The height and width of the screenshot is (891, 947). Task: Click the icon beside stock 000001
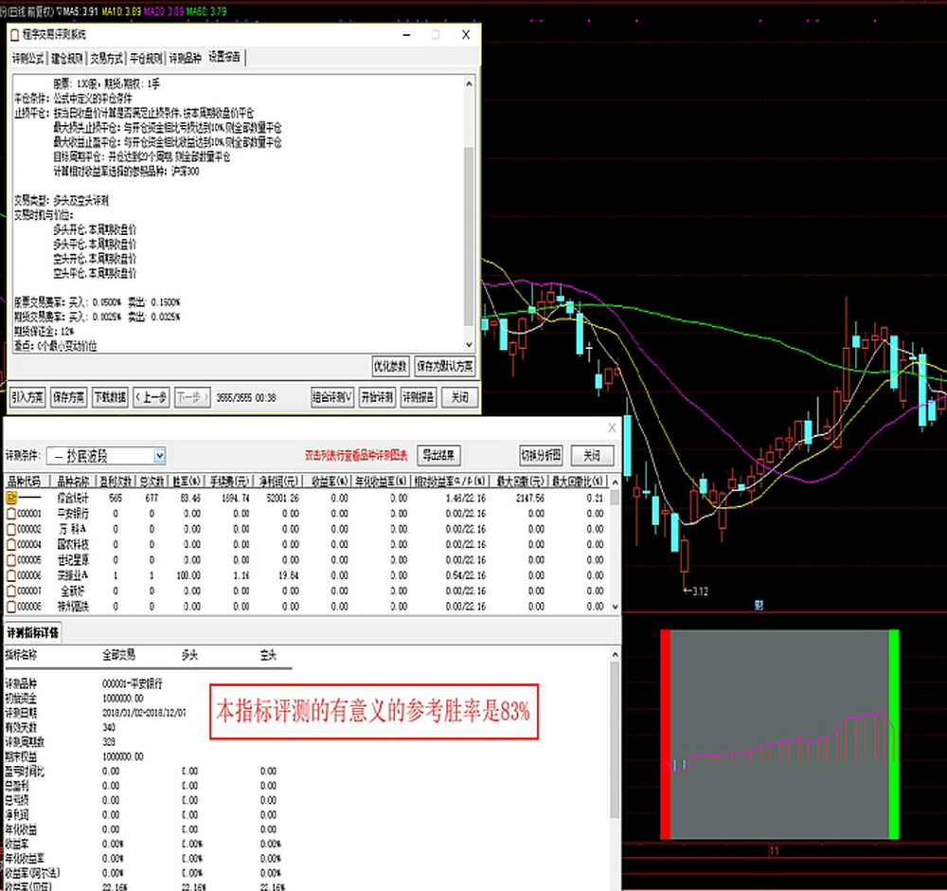[x=12, y=514]
